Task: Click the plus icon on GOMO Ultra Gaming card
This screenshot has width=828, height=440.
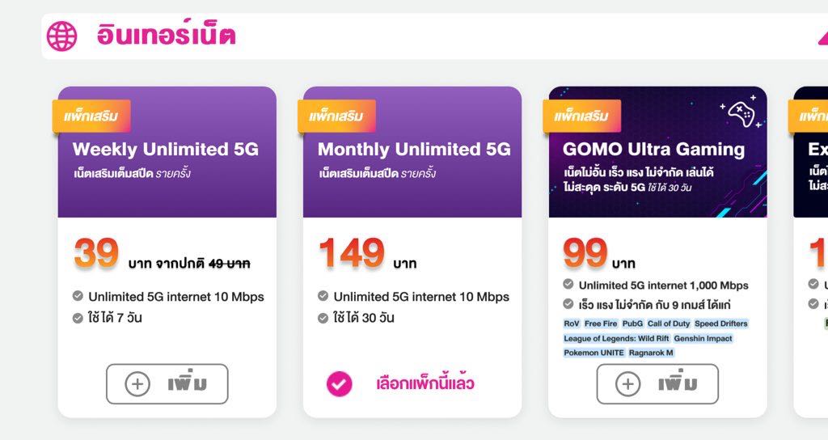Action: pos(627,384)
